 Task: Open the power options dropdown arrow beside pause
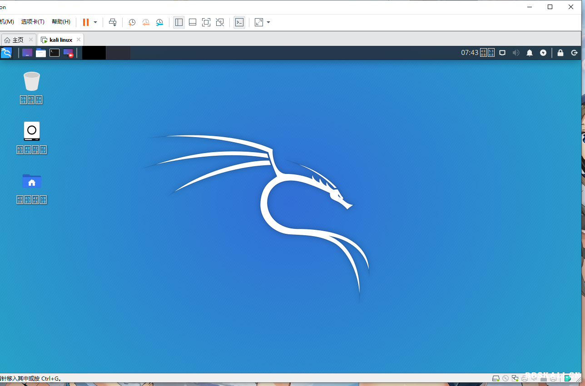click(95, 22)
